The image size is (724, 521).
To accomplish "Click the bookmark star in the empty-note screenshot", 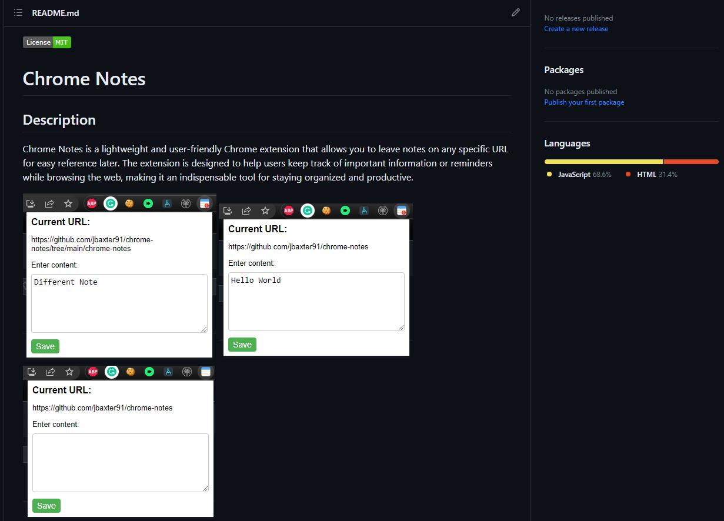I will click(x=69, y=372).
